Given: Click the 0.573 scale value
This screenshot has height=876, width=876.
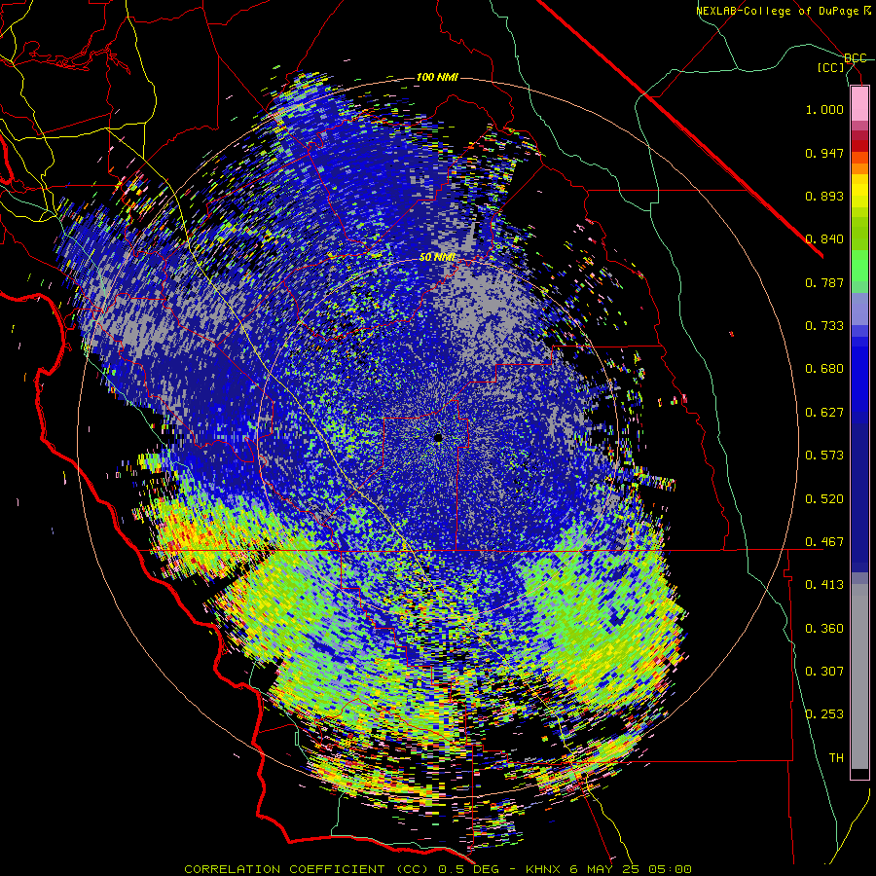Looking at the screenshot, I should point(824,456).
